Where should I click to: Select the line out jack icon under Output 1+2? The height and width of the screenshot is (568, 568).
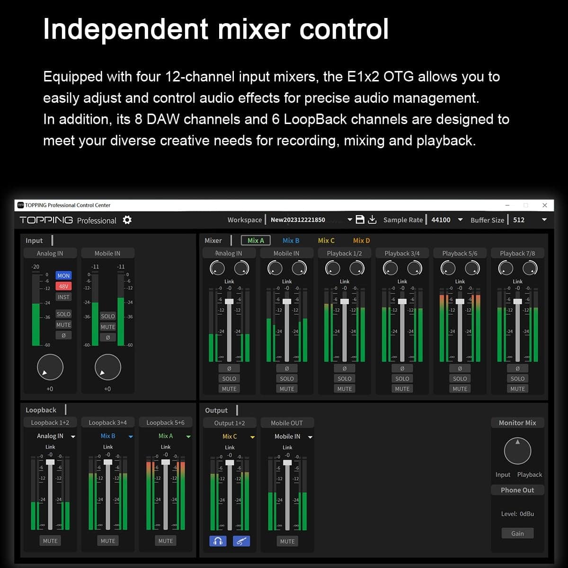pyautogui.click(x=240, y=541)
